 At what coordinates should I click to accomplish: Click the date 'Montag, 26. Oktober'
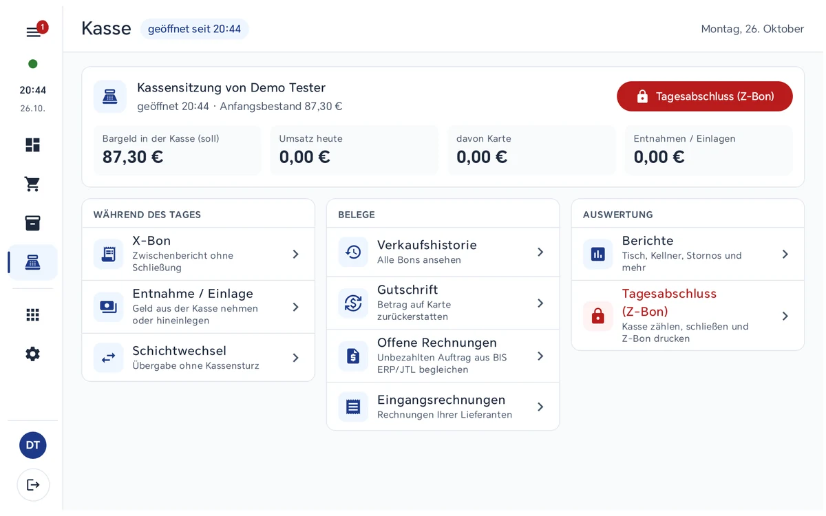click(752, 29)
